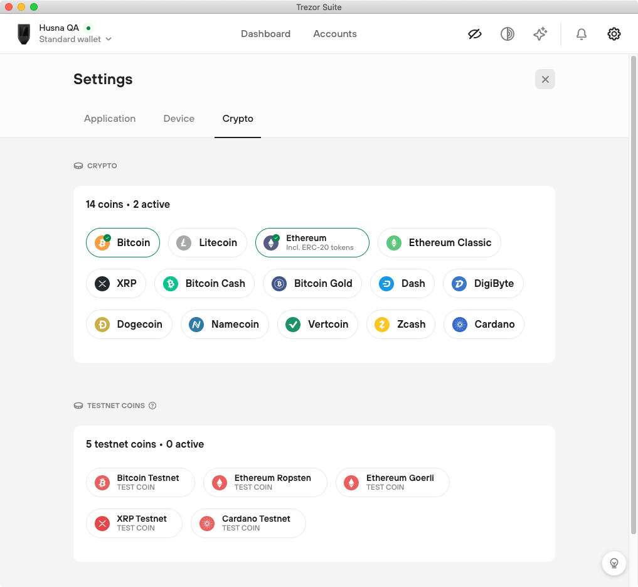The width and height of the screenshot is (638, 587).
Task: Expand the Standard wallet switcher chevron
Action: pos(109,39)
